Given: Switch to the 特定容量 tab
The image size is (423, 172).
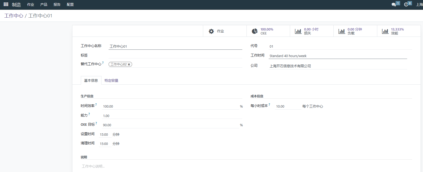Looking at the screenshot, I should 111,80.
